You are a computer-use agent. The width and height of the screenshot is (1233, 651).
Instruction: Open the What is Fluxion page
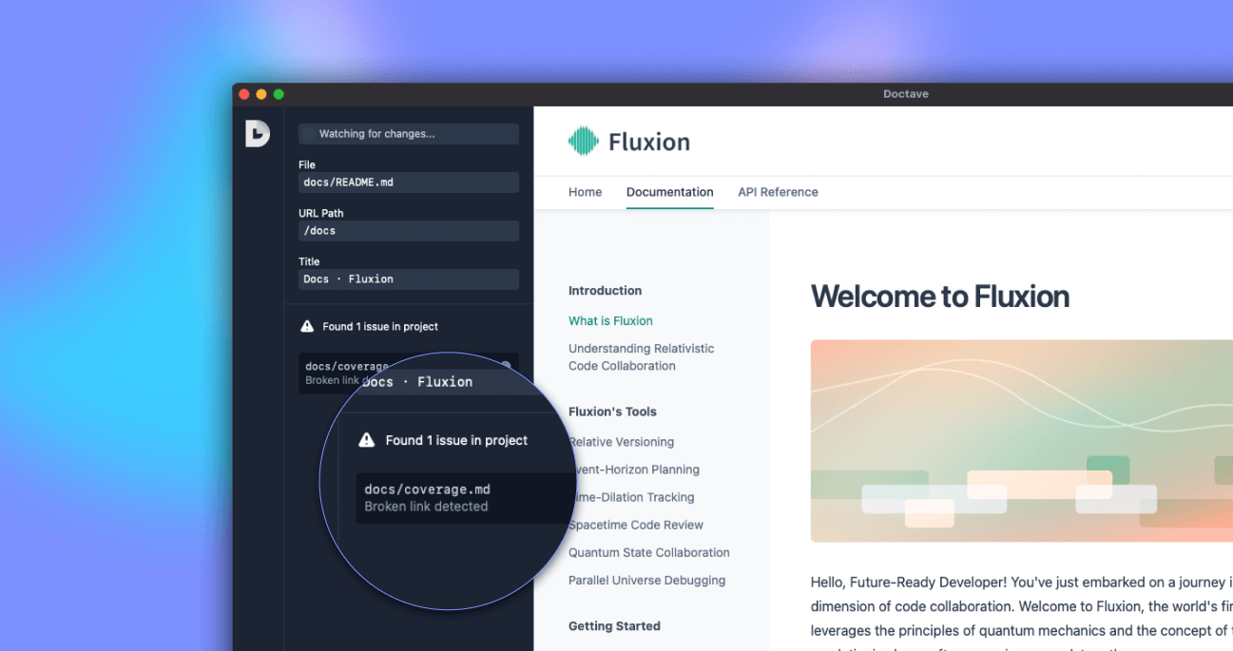pyautogui.click(x=610, y=320)
